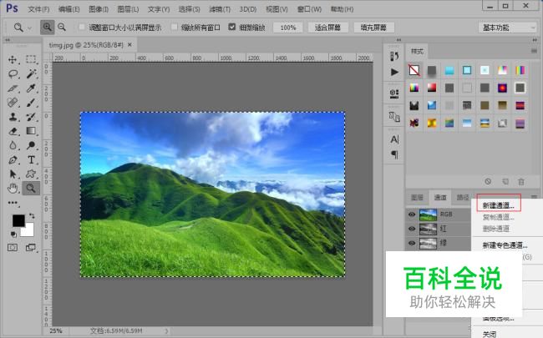543x338 pixels.
Task: Apply the no-style default swatch
Action: click(414, 70)
